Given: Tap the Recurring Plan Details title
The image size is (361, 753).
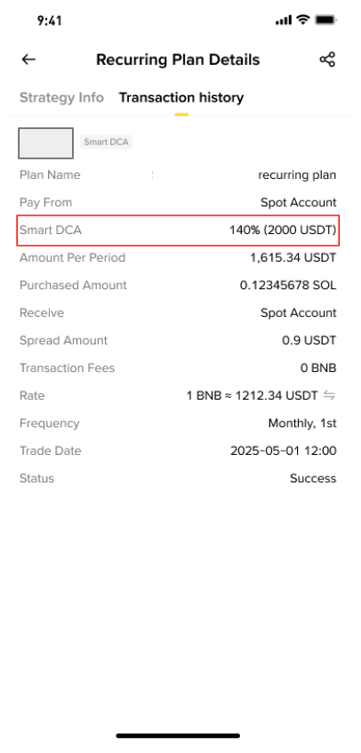Looking at the screenshot, I should click(x=178, y=60).
